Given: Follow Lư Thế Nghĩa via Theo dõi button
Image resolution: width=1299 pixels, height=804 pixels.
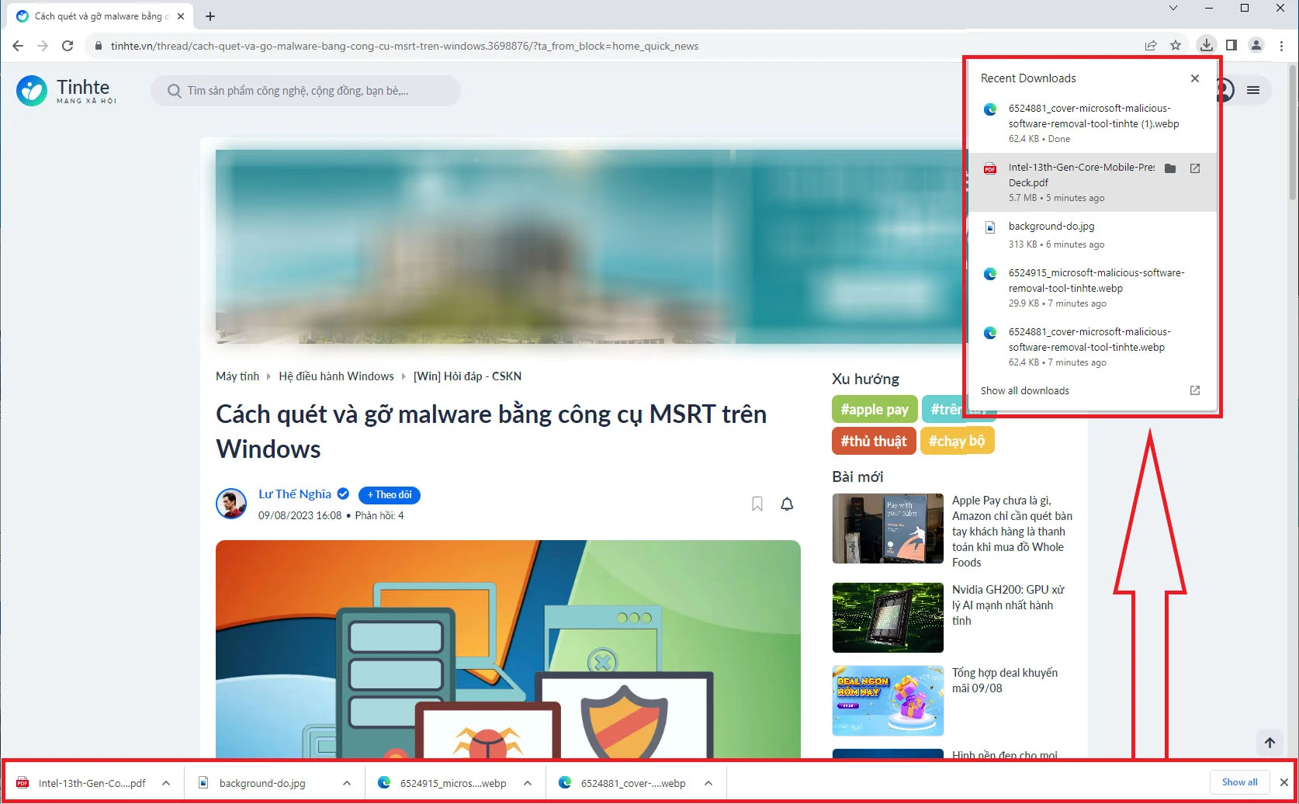Looking at the screenshot, I should [x=389, y=494].
